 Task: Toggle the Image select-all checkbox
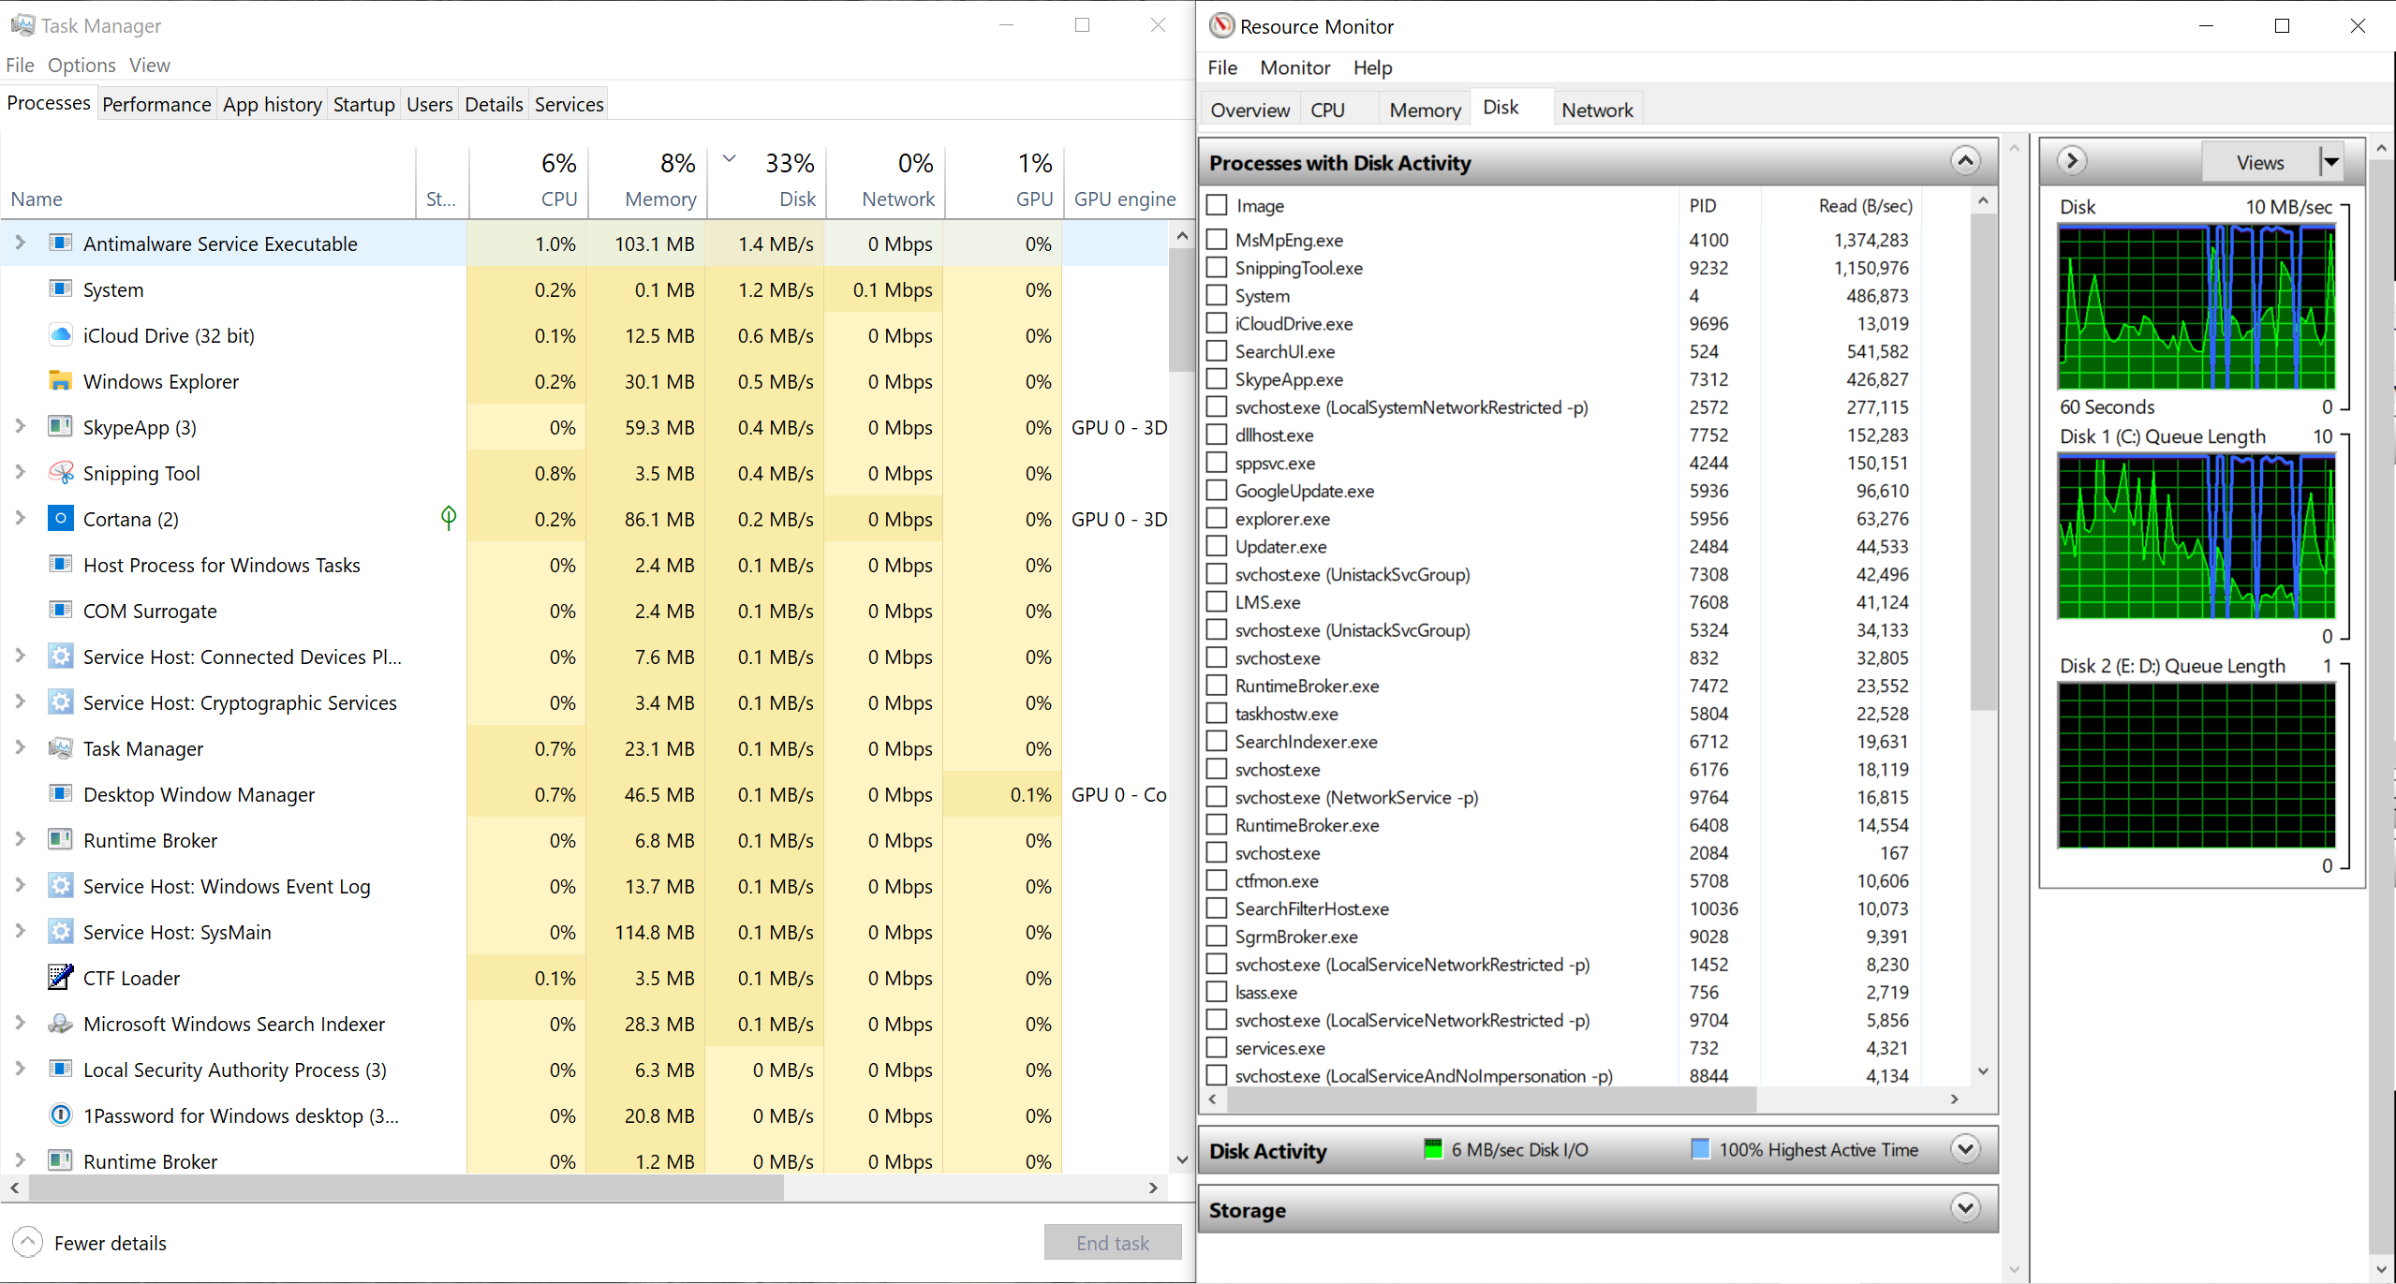point(1217,205)
